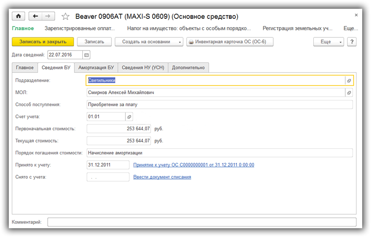Switch to Амортизация БУ tab
Screen dimensions: 371x237
[96, 68]
